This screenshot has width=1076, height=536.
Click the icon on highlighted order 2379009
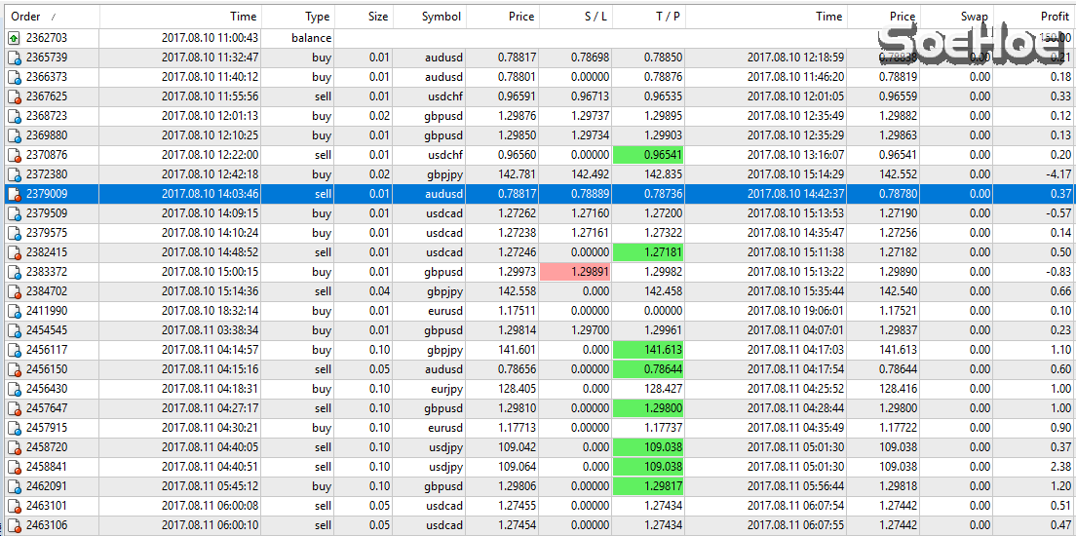[14, 194]
